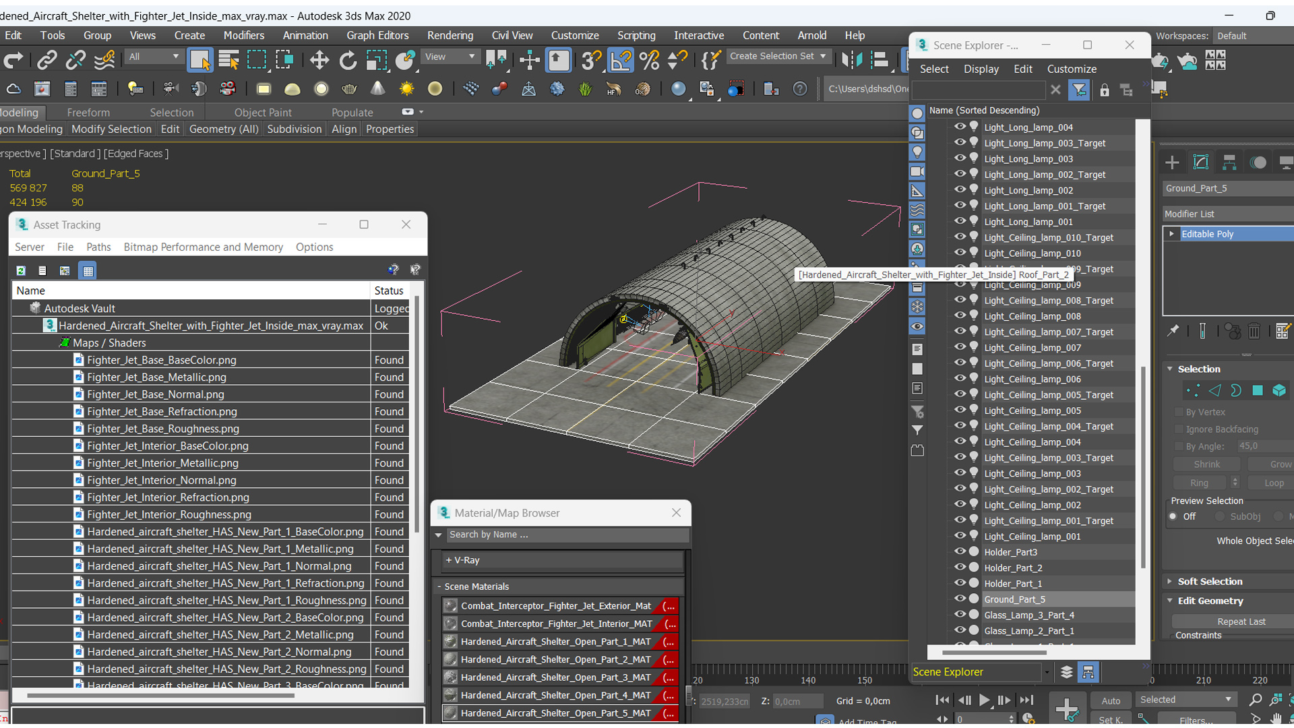The height and width of the screenshot is (728, 1294).
Task: Open Bitmap Performance and Memory menu
Action: [x=203, y=247]
